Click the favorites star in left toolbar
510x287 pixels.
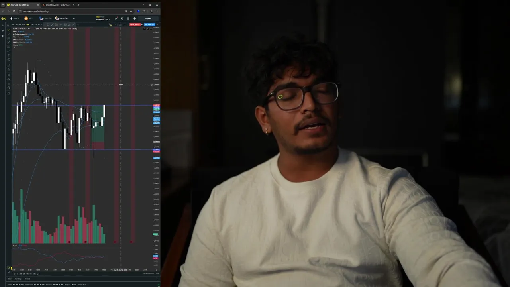pyautogui.click(x=8, y=268)
